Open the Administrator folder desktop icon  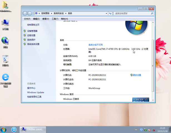[5, 6]
